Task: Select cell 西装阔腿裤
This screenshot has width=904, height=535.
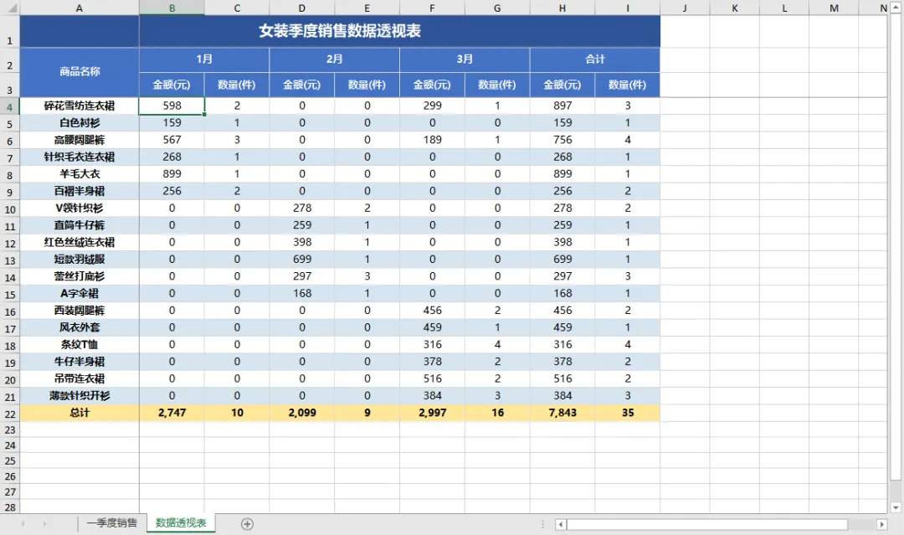Action: (x=80, y=310)
